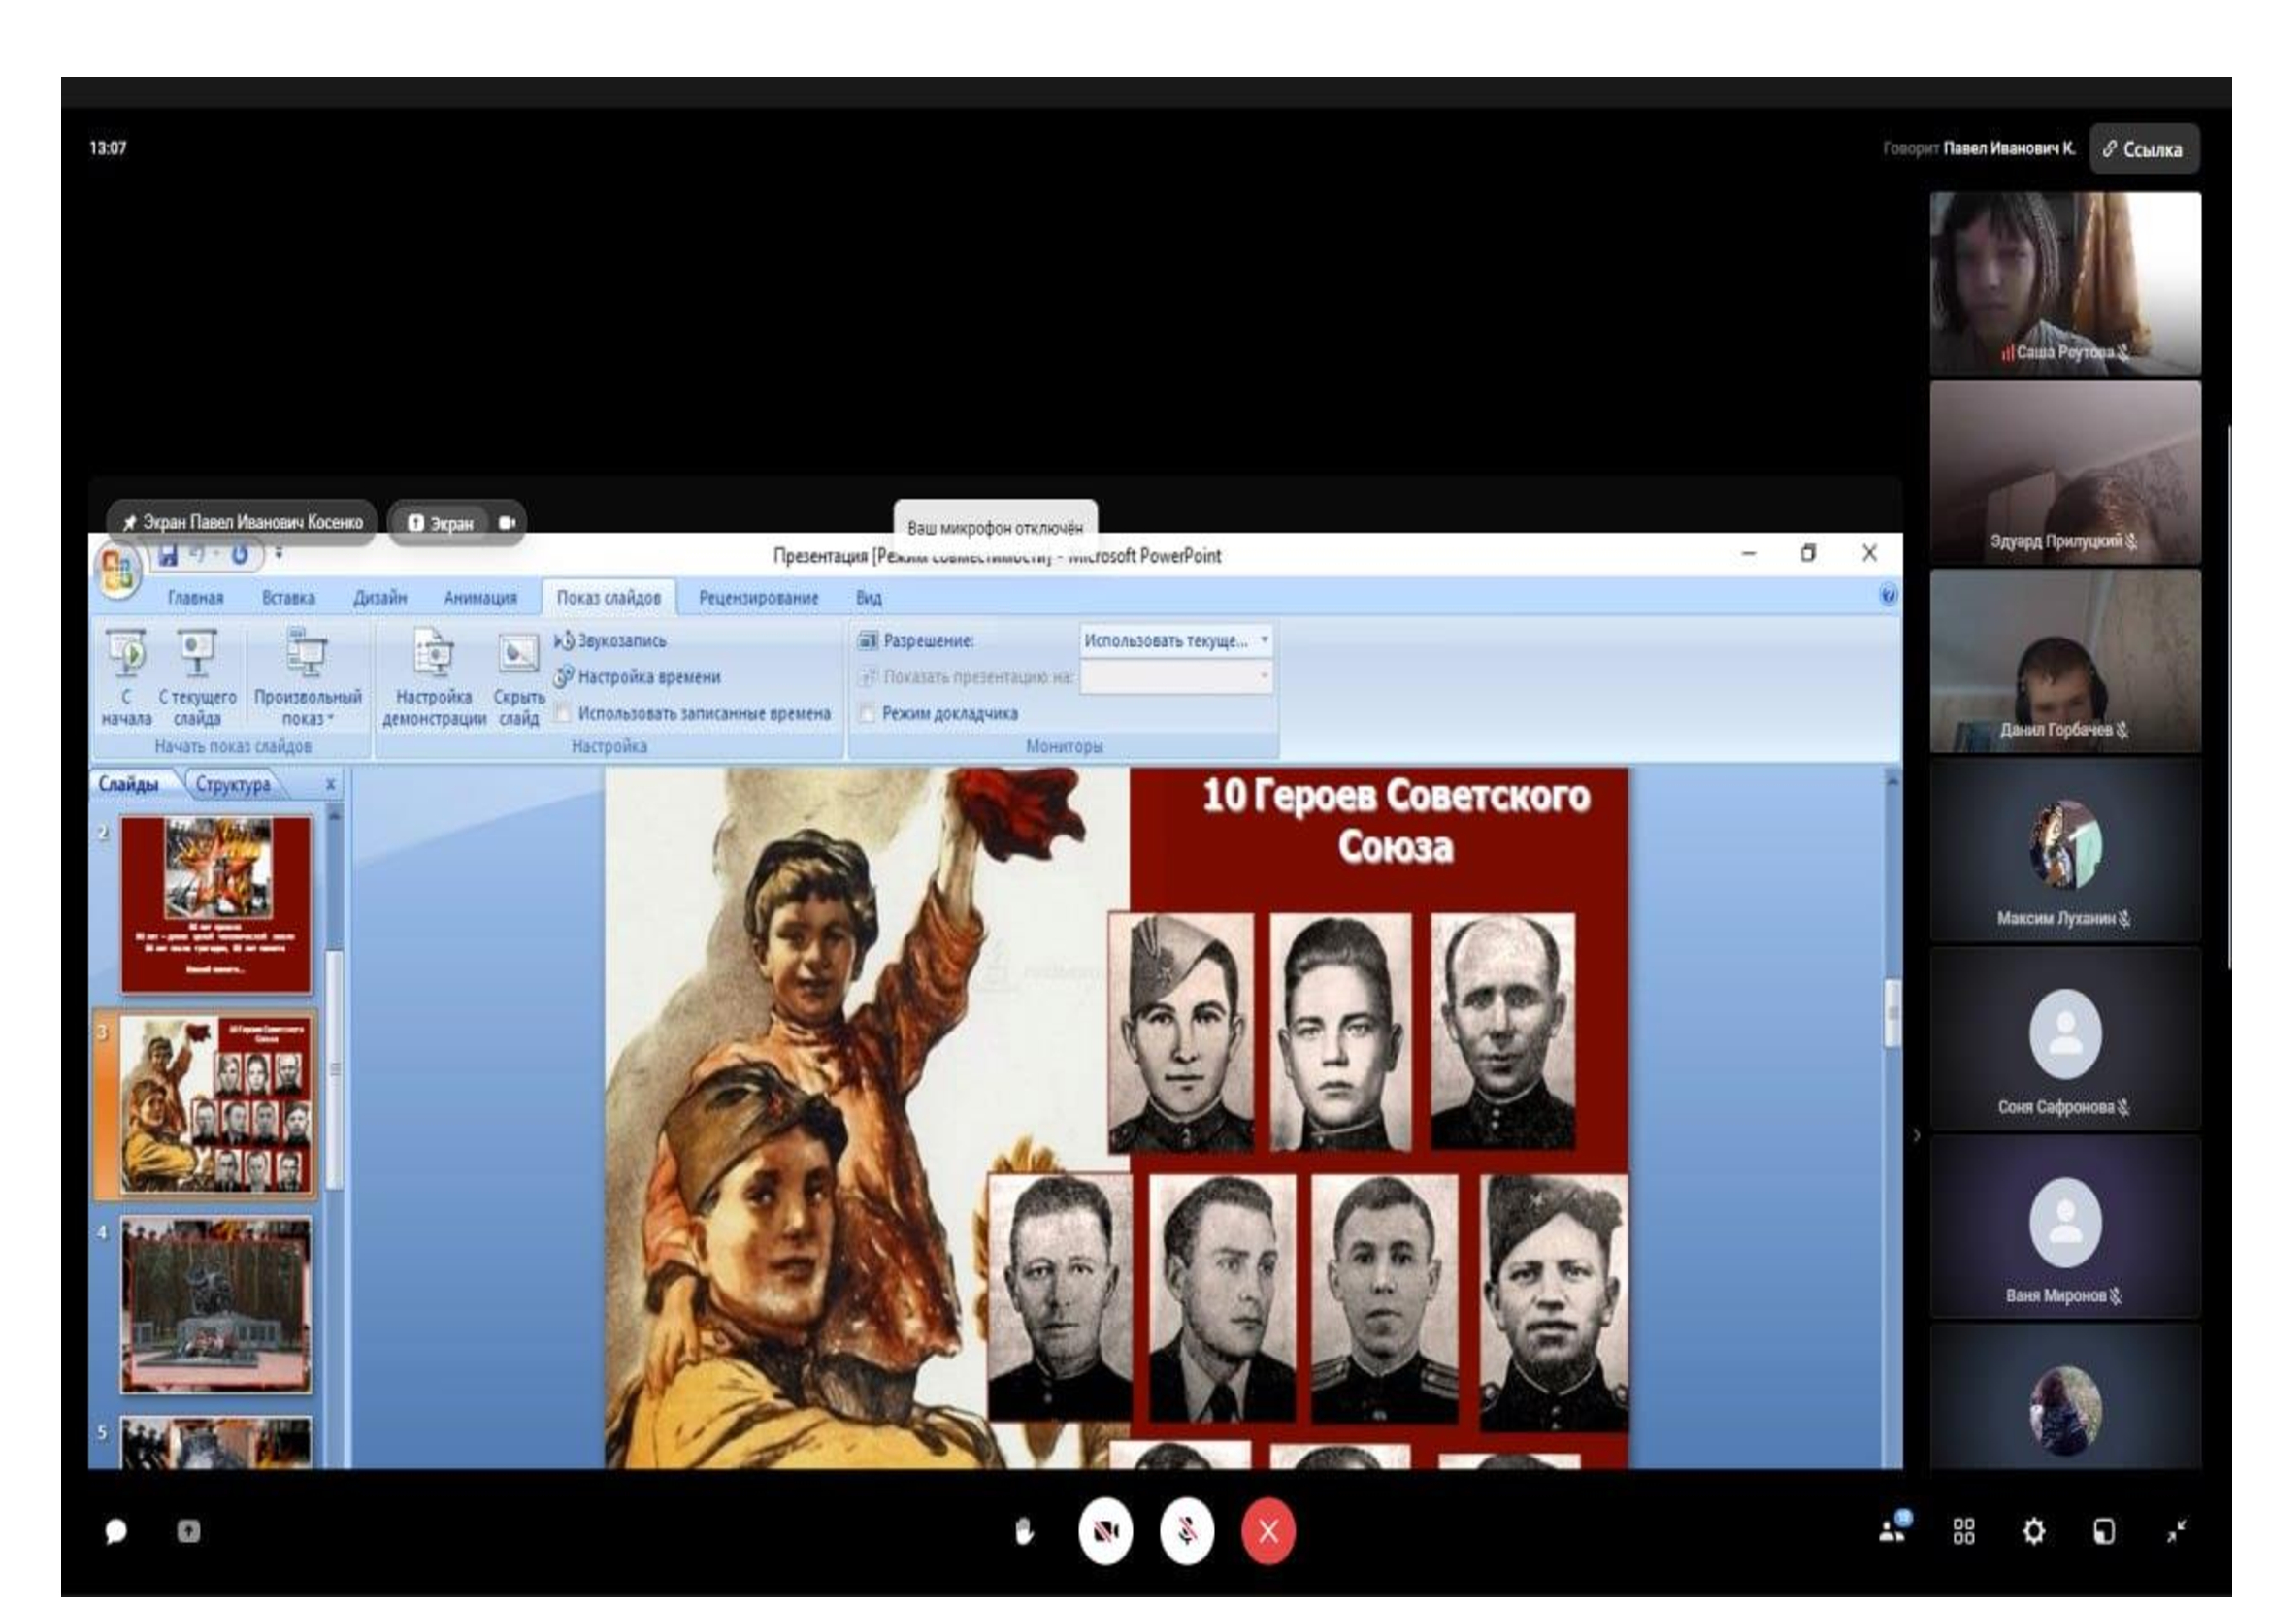Select the Показ слайдов ribbon tab
This screenshot has width=2270, height=1605.
click(x=609, y=598)
